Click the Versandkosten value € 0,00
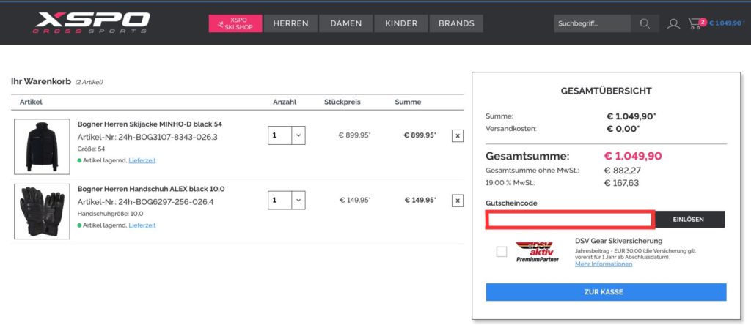The height and width of the screenshot is (325, 751). 623,129
